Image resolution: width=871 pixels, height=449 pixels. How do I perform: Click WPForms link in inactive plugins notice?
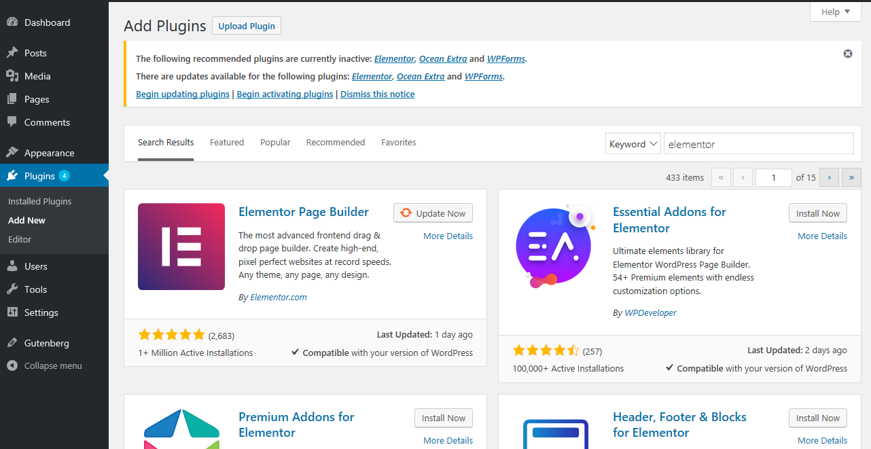click(x=506, y=59)
